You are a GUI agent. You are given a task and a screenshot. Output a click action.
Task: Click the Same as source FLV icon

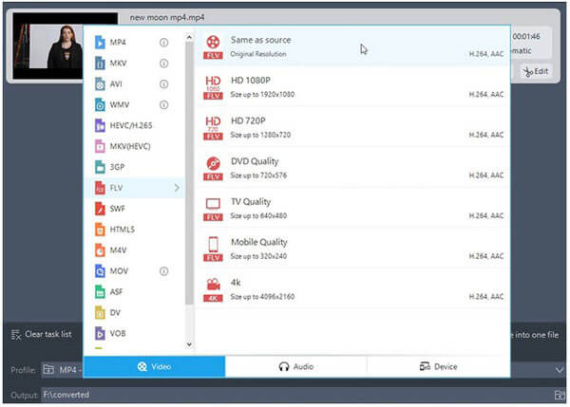tap(213, 47)
